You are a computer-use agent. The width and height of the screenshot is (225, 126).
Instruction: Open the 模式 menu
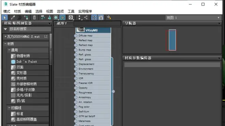(x=7, y=11)
